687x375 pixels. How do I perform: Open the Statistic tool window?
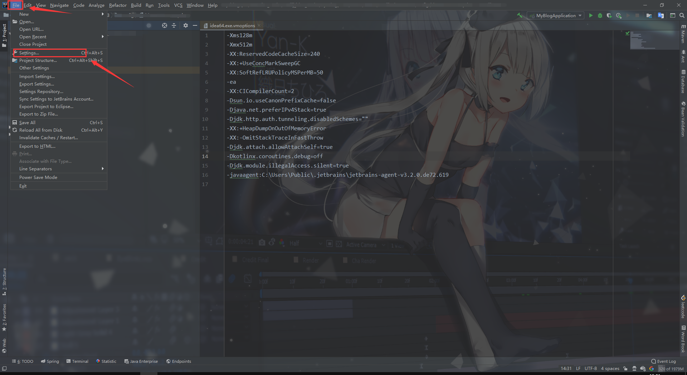(x=106, y=361)
